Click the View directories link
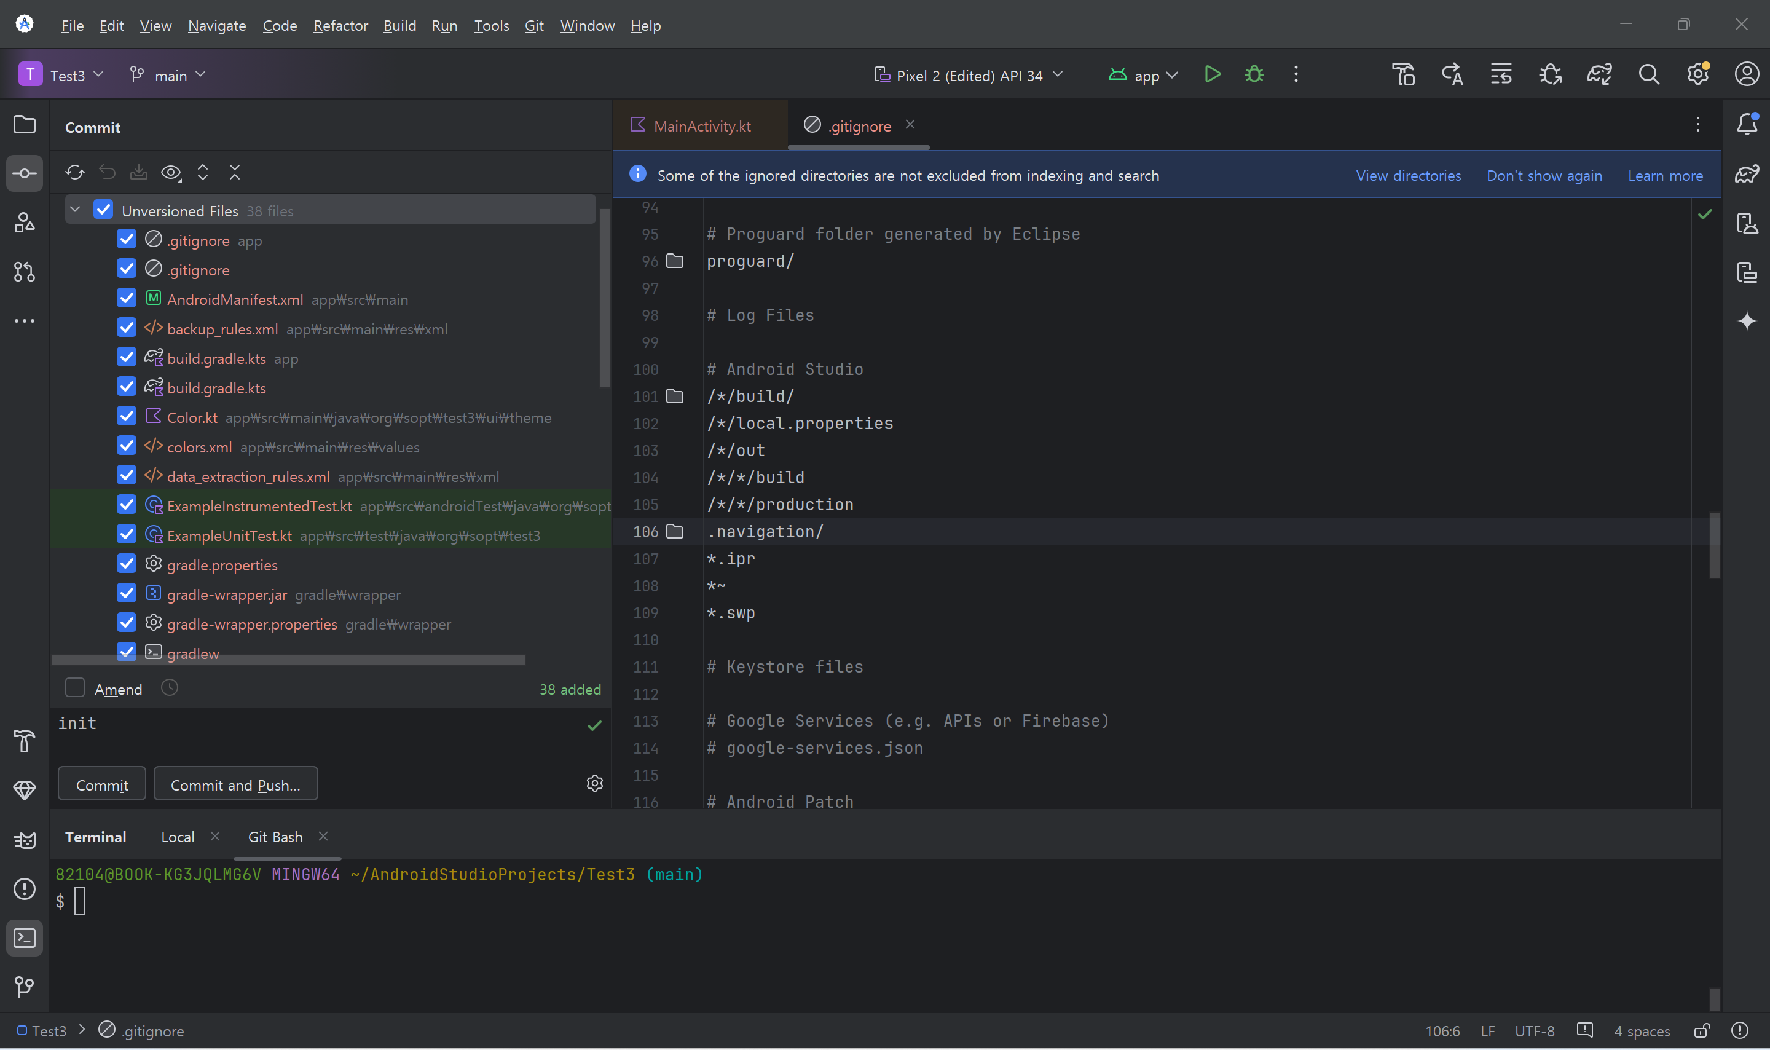The image size is (1770, 1050). (1407, 175)
